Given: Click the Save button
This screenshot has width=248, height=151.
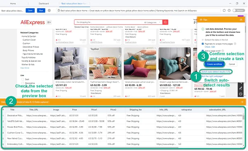Looking at the screenshot, I should 30,10.
